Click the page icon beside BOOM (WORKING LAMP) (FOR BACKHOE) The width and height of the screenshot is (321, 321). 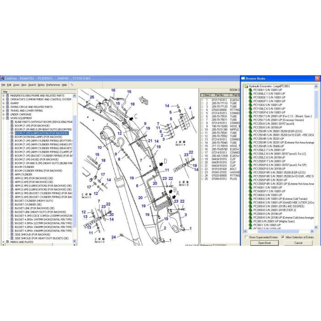point(12,137)
